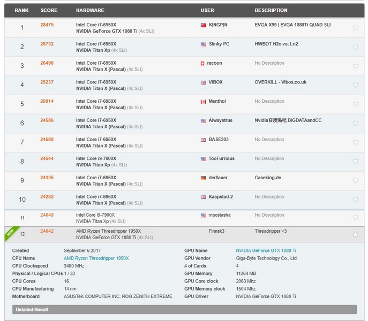Open the NVIDIA GeForce GTX 1080 Ti GPU Name link

click(x=266, y=250)
